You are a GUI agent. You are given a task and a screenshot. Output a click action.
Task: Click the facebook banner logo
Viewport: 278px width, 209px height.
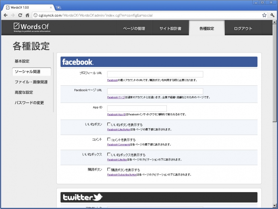click(x=78, y=62)
